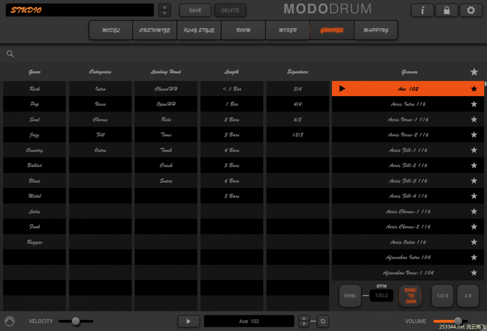Image resolution: width=487 pixels, height=331 pixels.
Task: Toggle the BPM SYNC button
Action: click(350, 296)
